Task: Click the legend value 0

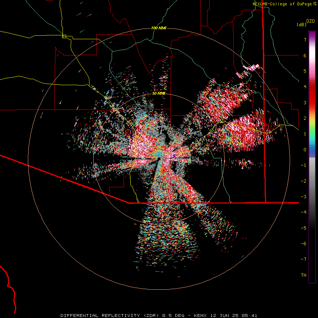Action: click(x=305, y=150)
